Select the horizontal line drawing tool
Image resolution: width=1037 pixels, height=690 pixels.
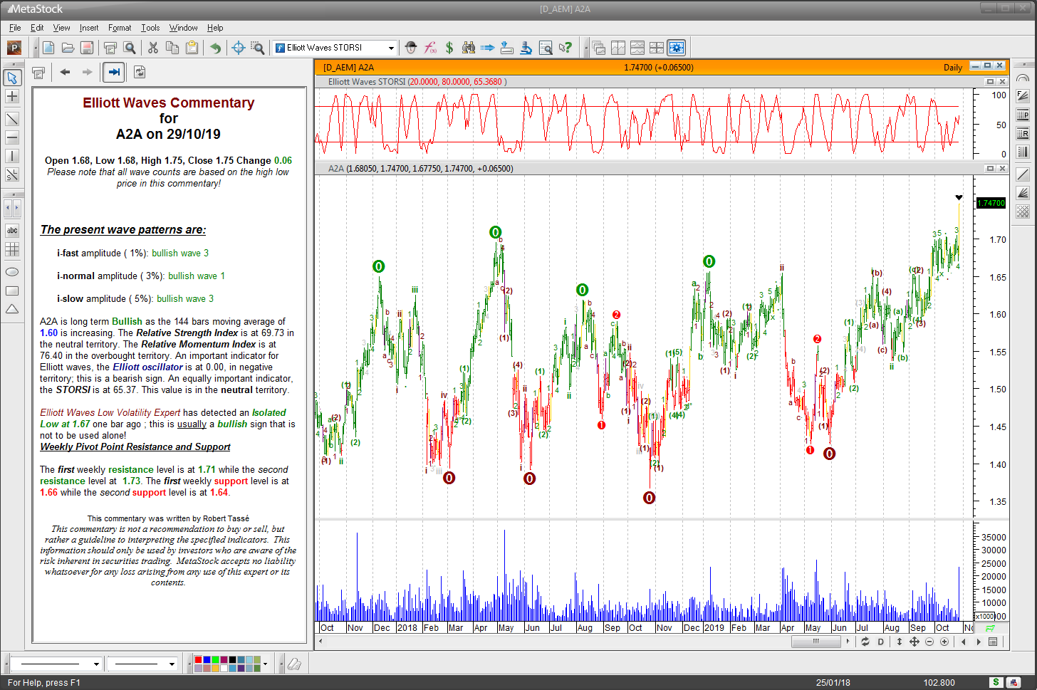point(12,137)
